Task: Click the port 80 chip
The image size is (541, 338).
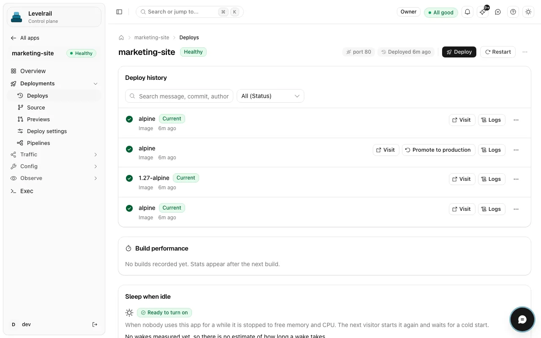Action: pos(358,52)
